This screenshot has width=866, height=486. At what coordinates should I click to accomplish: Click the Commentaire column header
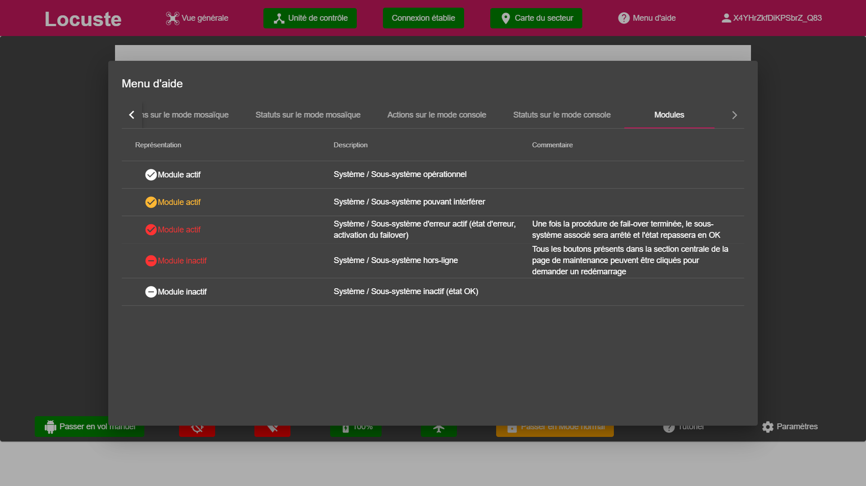coord(553,145)
